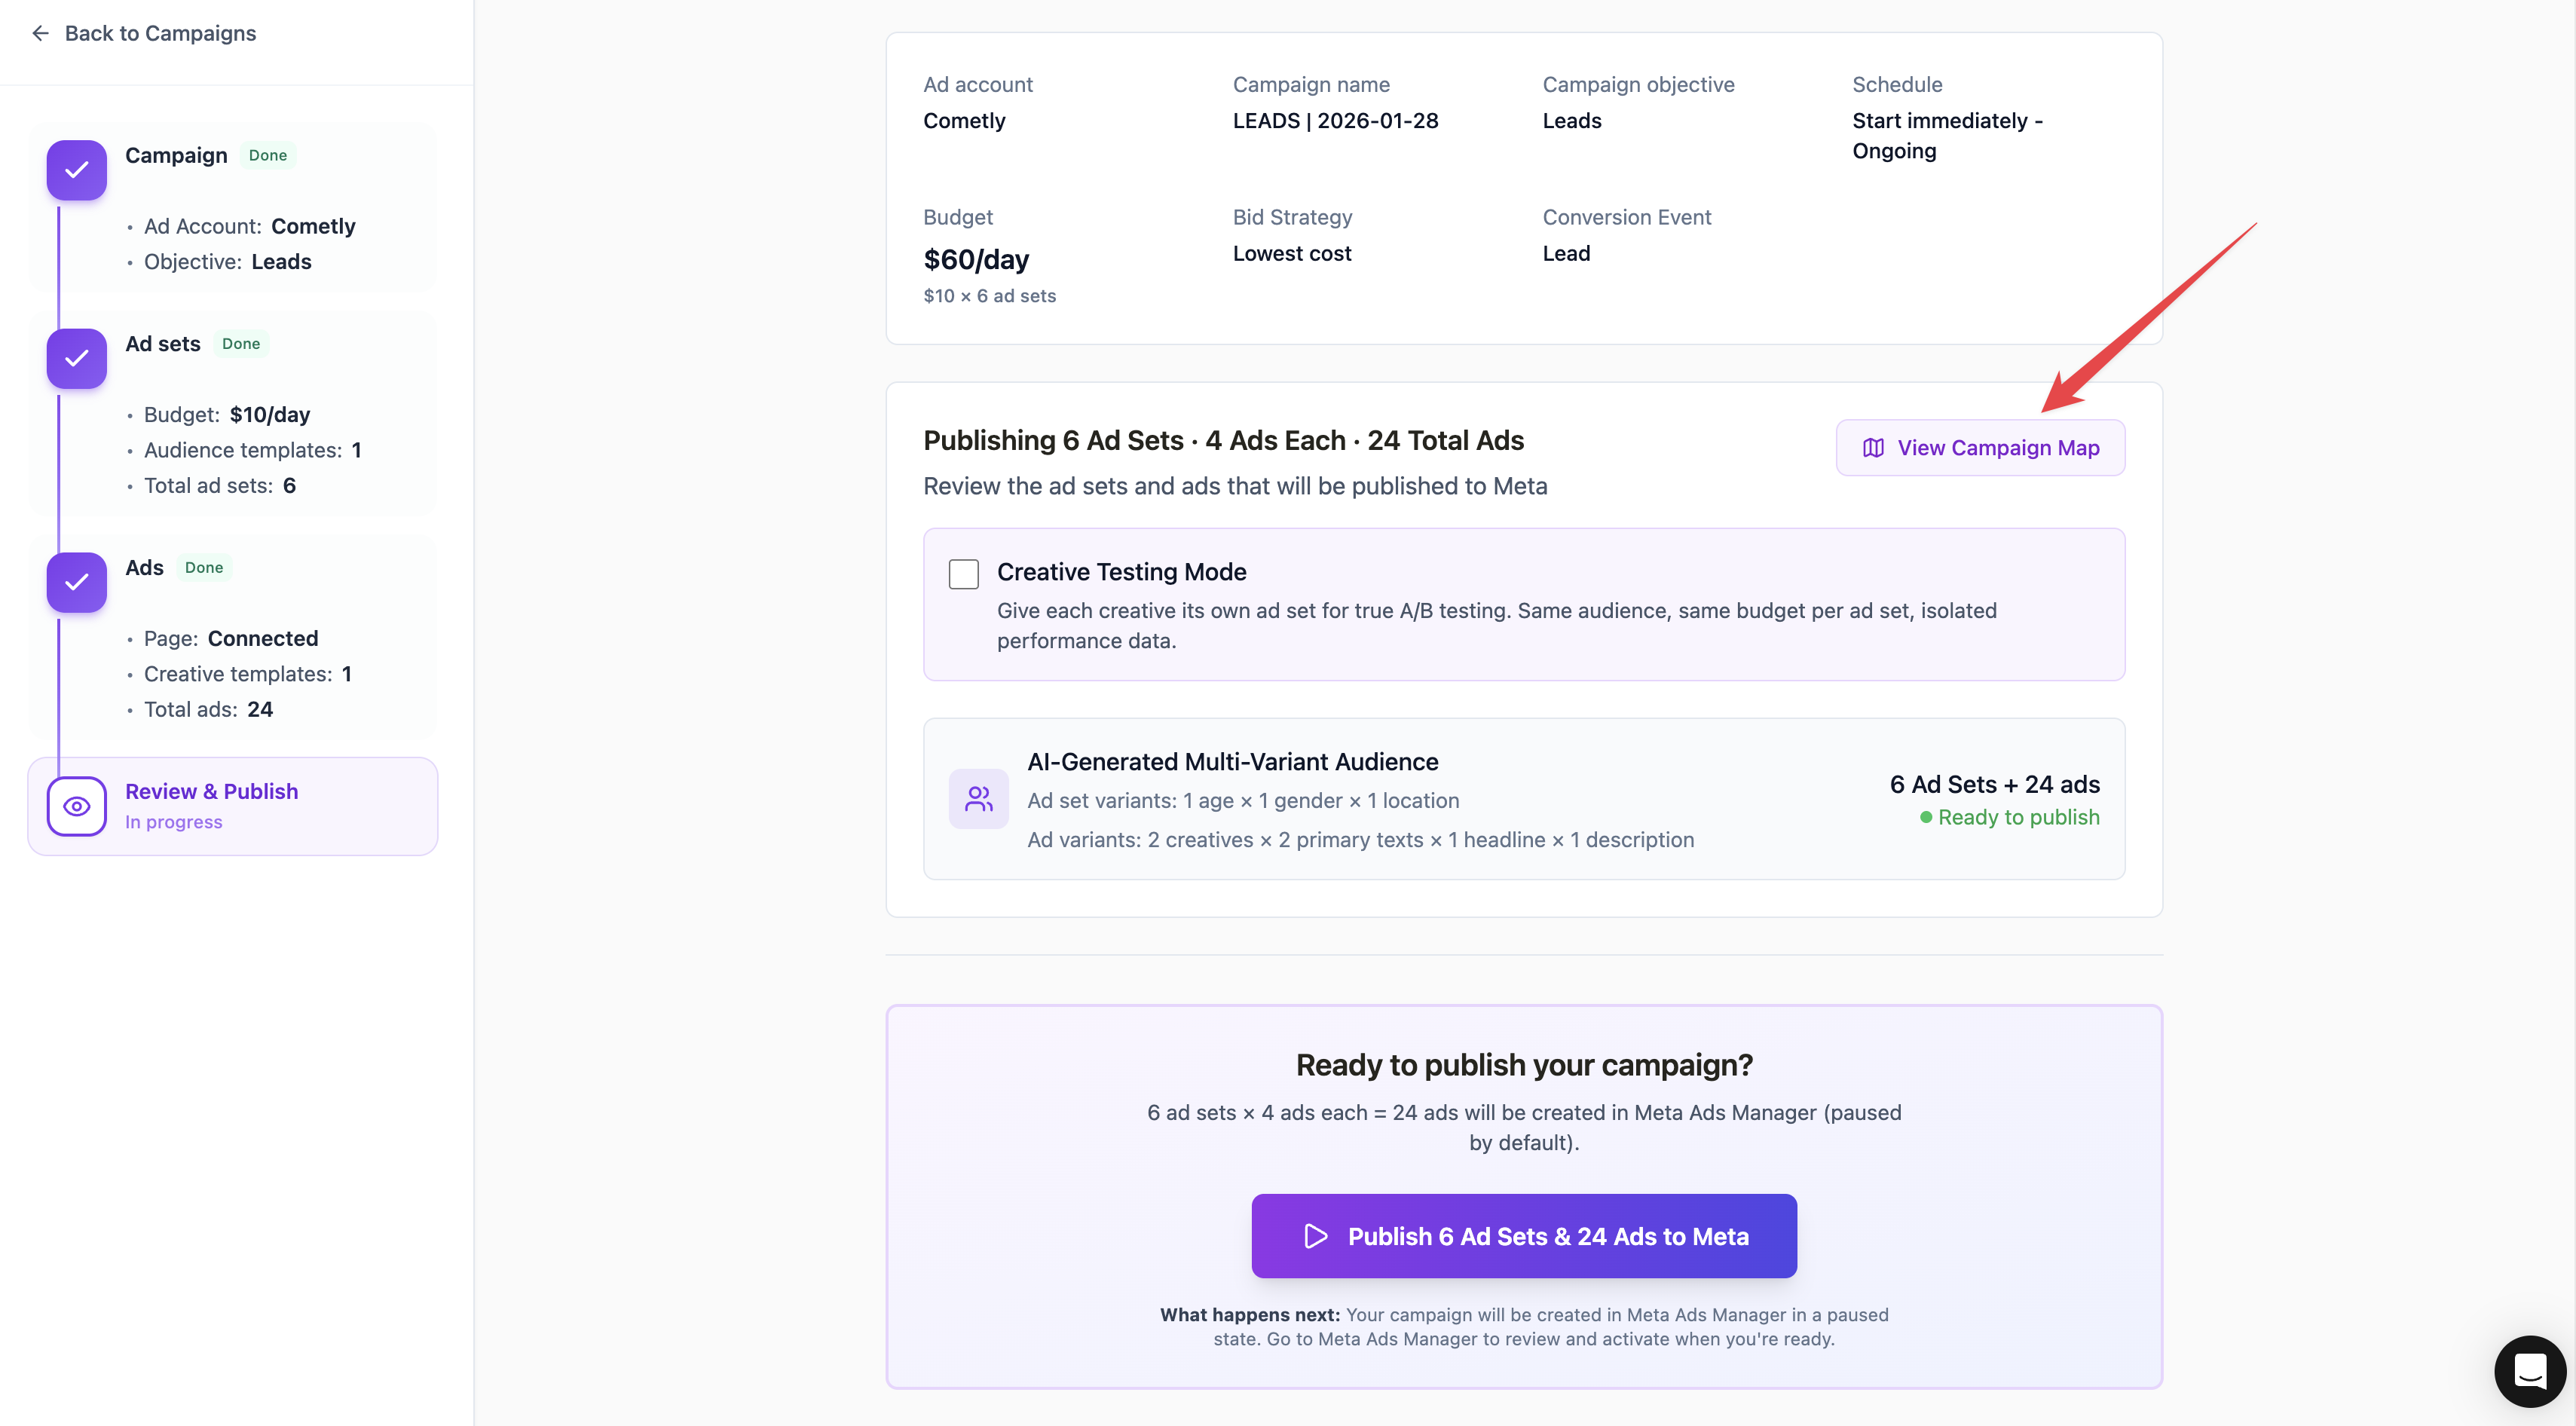This screenshot has width=2576, height=1426.
Task: Click the Campaign step checkmark icon
Action: click(77, 170)
